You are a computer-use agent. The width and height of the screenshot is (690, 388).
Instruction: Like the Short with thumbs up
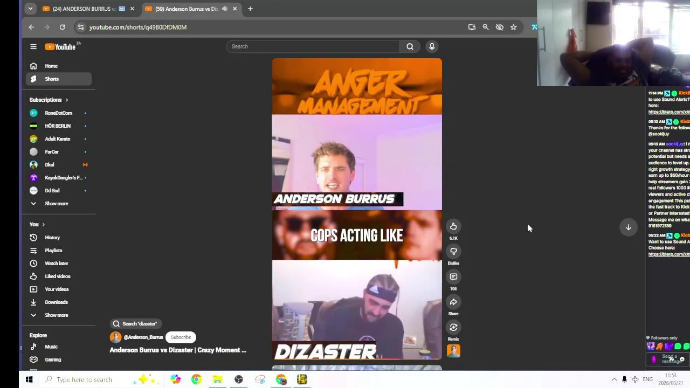click(453, 226)
